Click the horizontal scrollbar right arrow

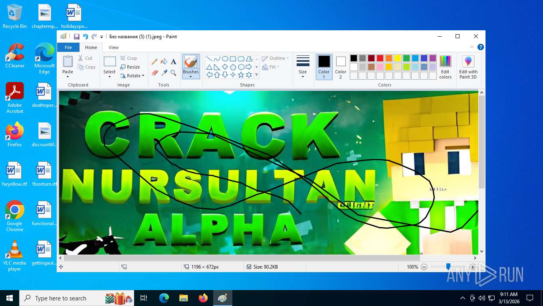pos(475,258)
